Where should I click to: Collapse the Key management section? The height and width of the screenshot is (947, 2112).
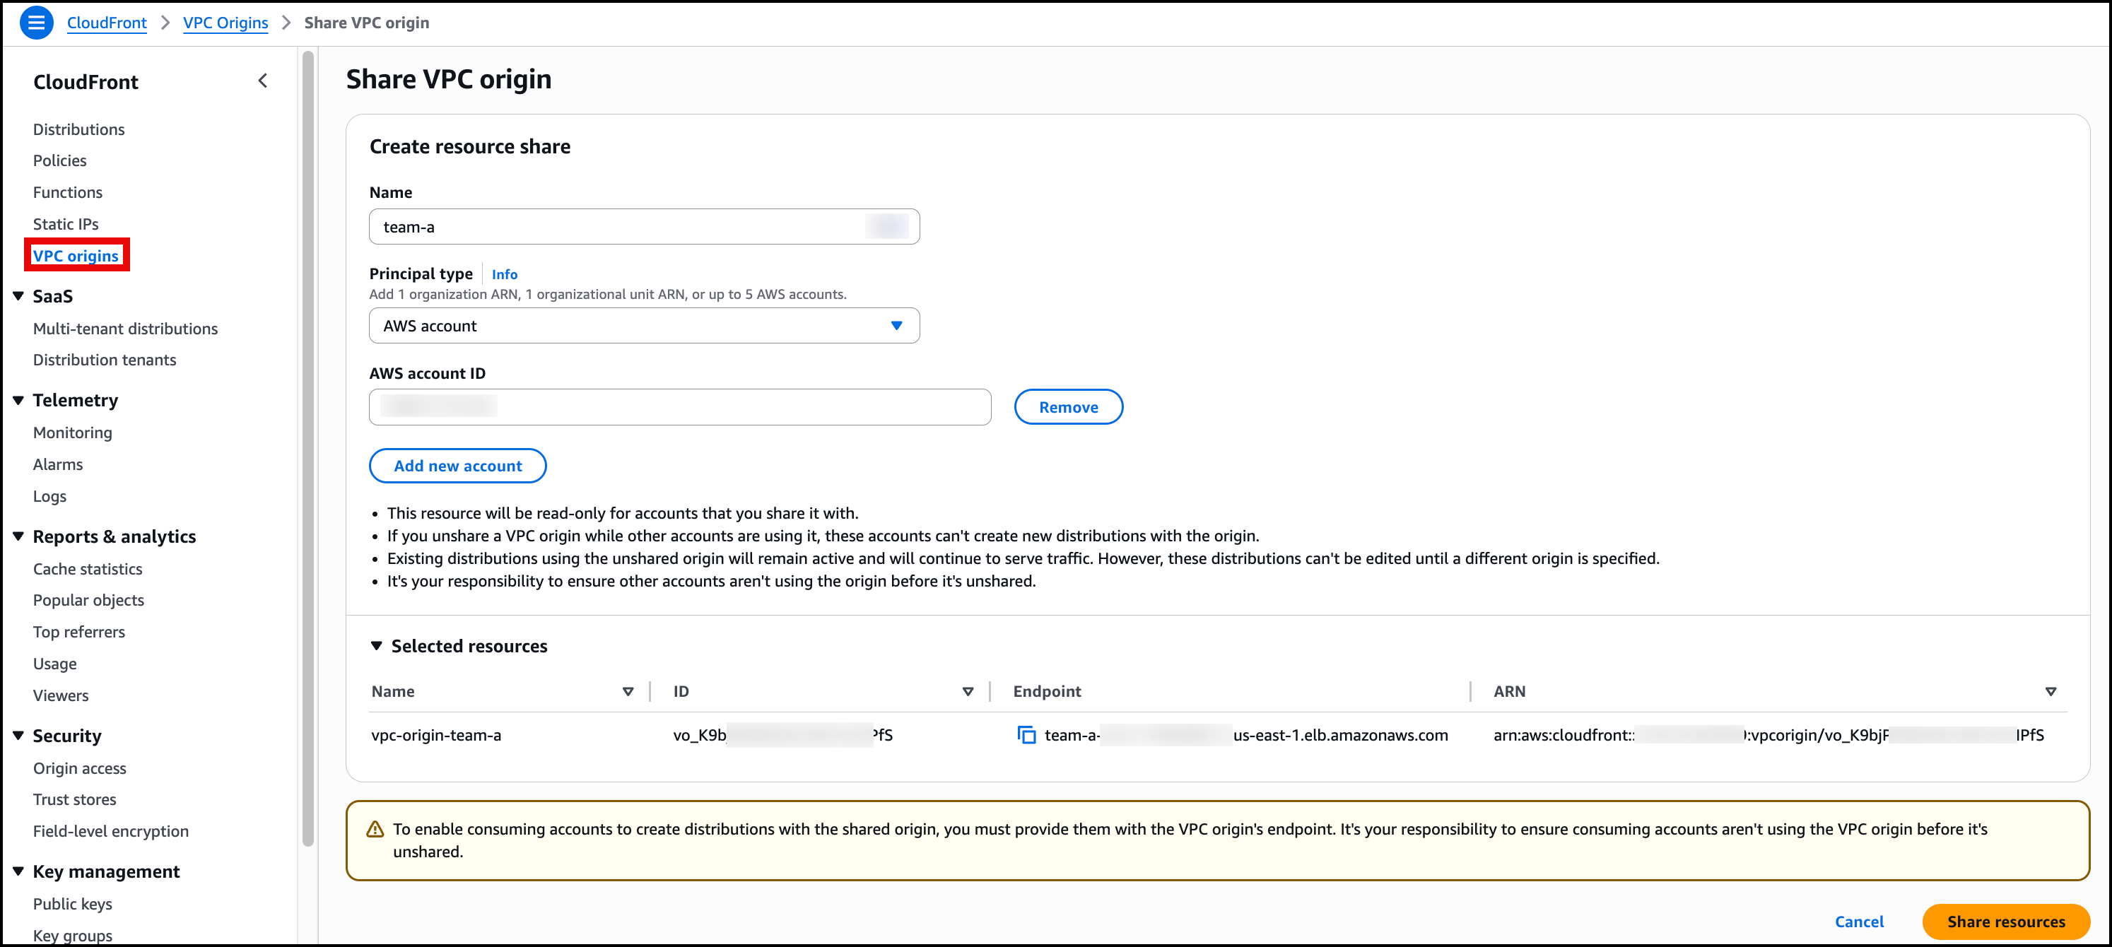tap(18, 871)
